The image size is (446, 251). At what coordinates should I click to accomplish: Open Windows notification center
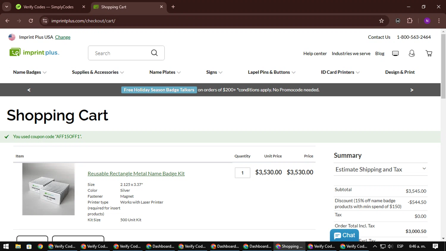(435, 246)
